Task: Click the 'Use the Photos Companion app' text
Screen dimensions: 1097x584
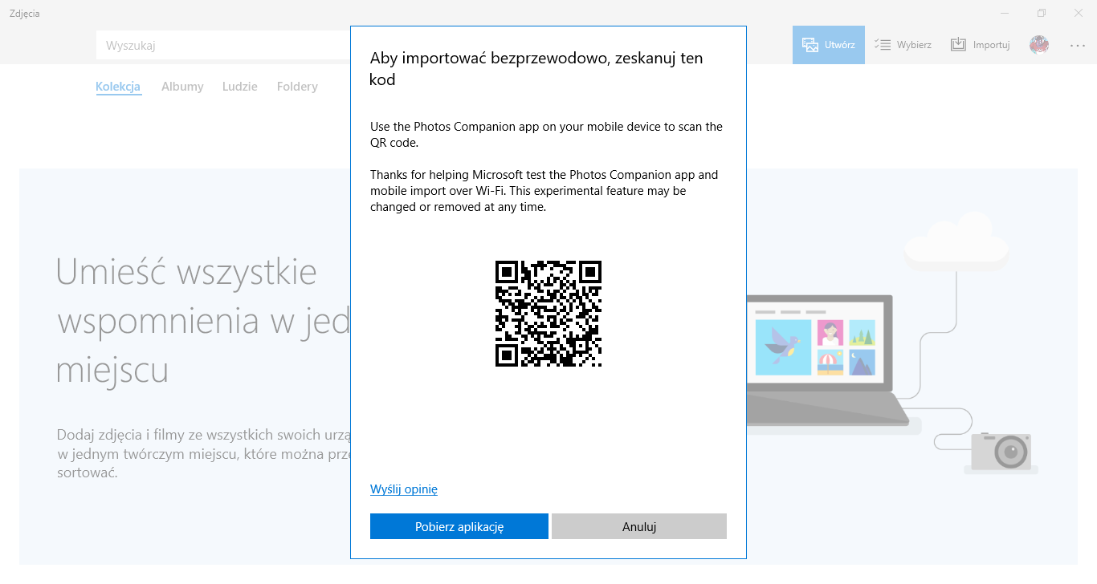Action: point(546,135)
